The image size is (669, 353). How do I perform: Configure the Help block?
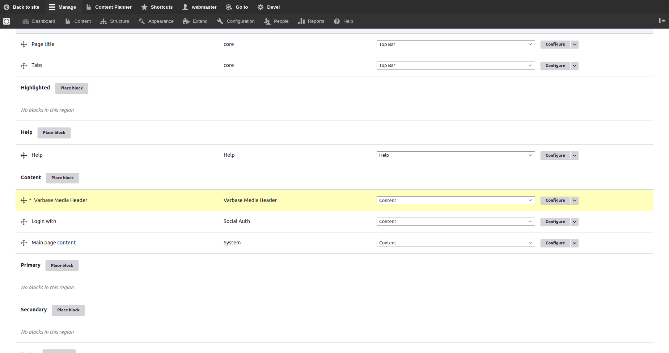[555, 155]
